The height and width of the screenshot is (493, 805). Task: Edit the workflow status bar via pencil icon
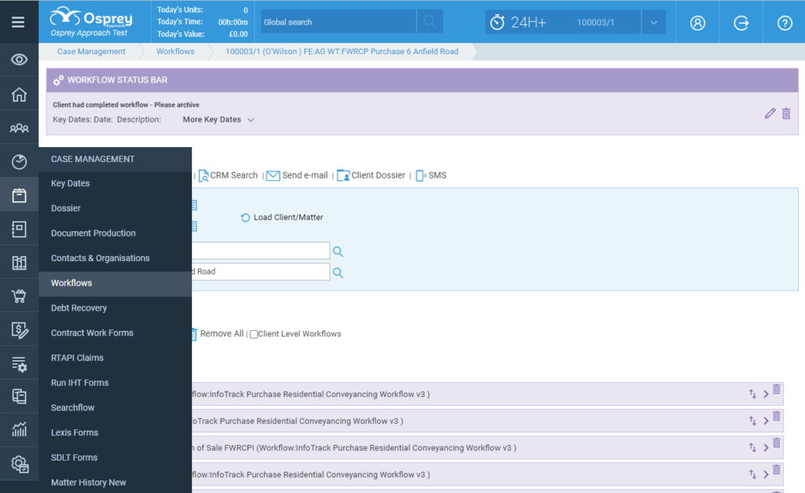[770, 113]
